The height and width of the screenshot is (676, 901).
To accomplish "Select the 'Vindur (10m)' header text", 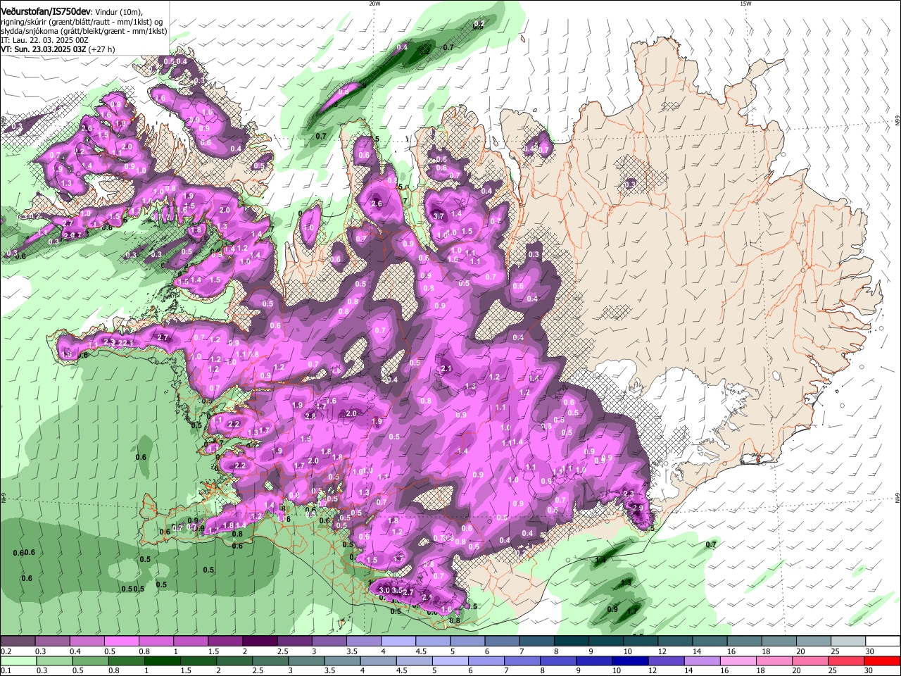I will (118, 11).
